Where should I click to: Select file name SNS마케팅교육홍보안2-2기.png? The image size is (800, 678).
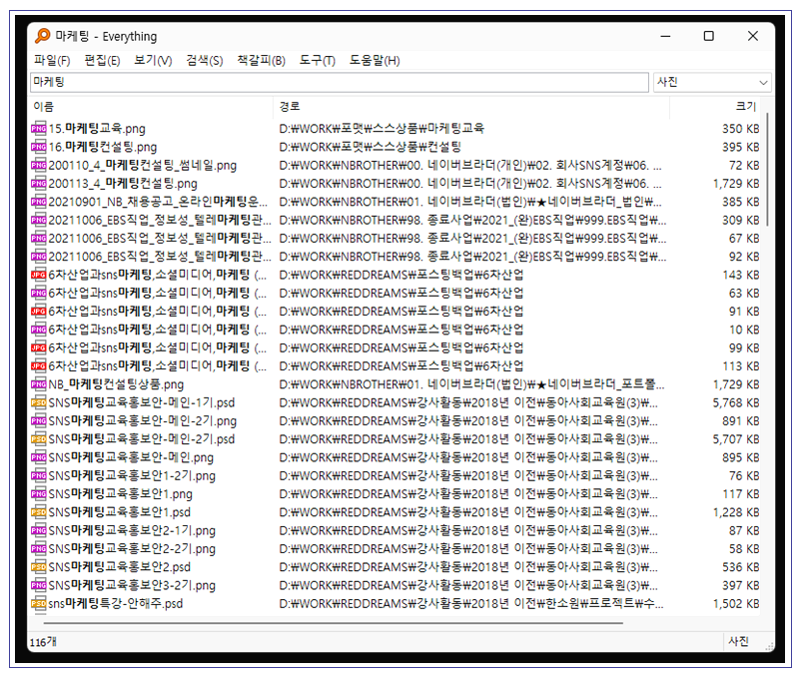click(132, 549)
